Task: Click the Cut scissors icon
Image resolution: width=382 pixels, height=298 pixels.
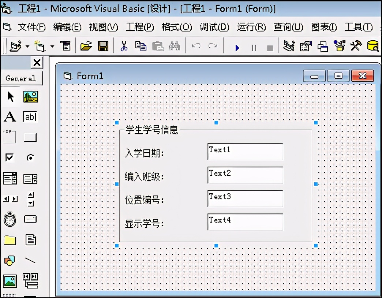Action: tap(124, 46)
